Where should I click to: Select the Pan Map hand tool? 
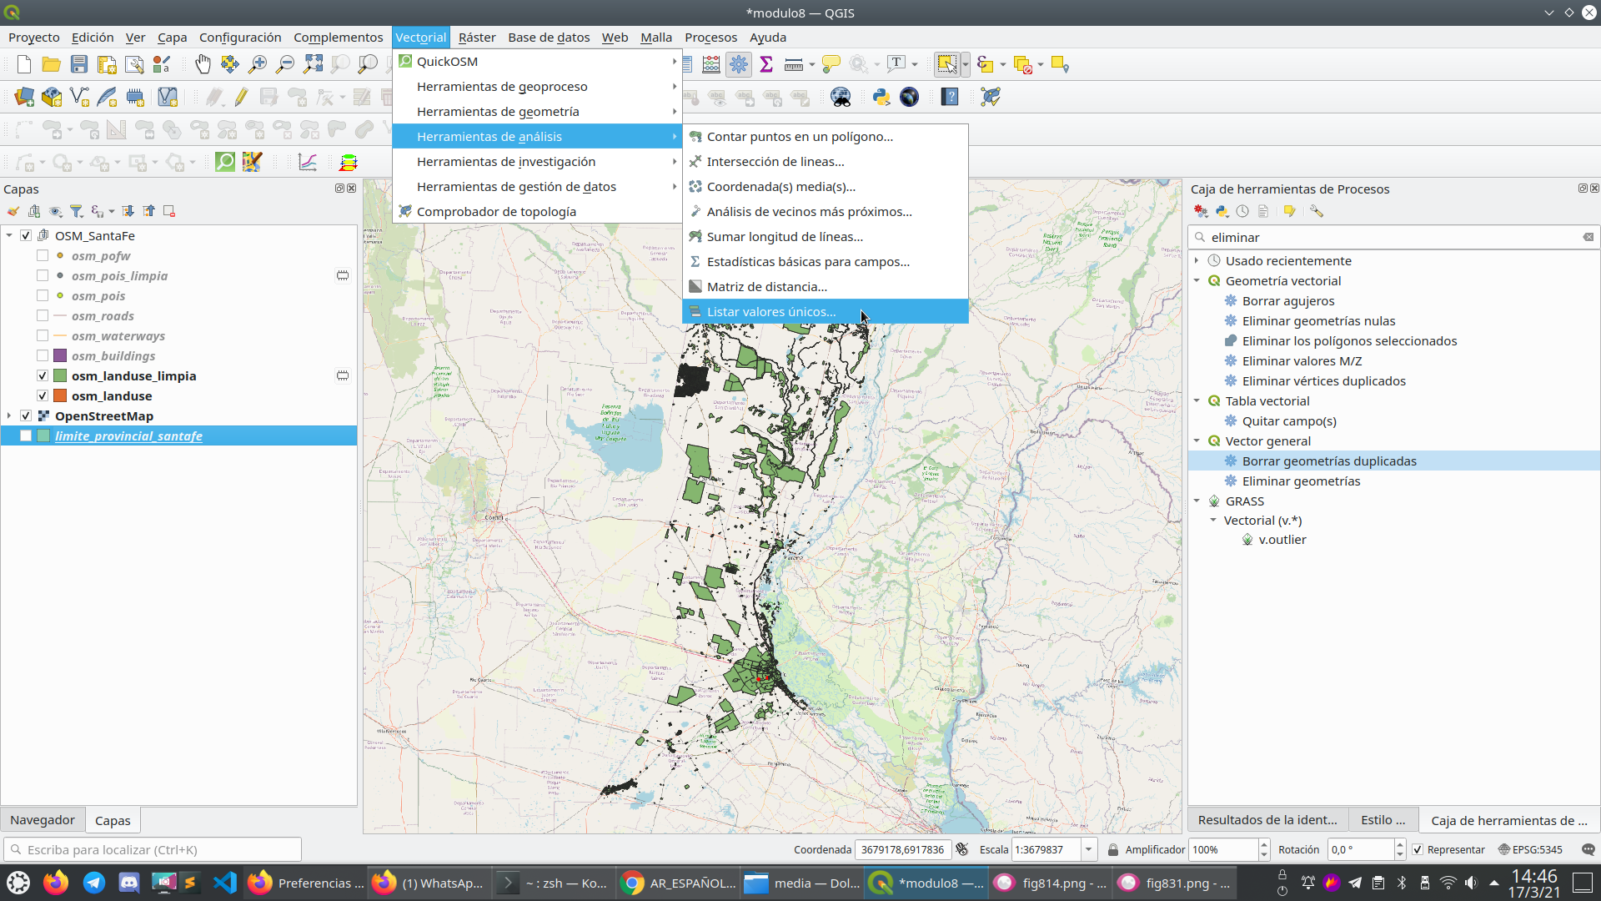click(x=203, y=64)
